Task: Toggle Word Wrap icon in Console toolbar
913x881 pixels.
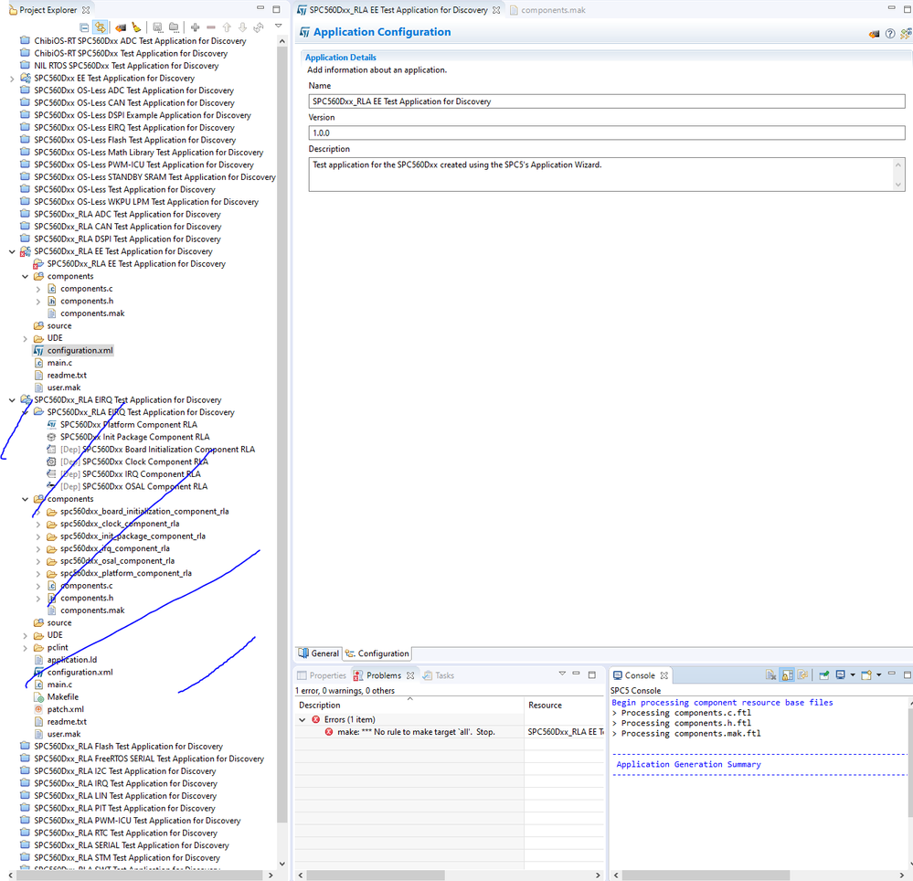Action: point(803,674)
